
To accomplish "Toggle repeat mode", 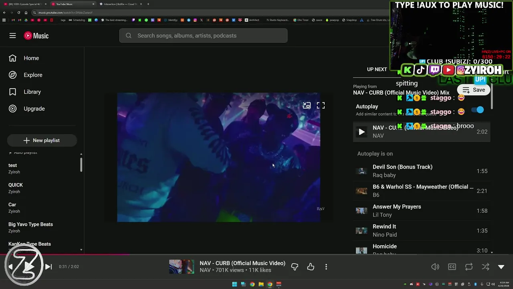I will pos(469,267).
